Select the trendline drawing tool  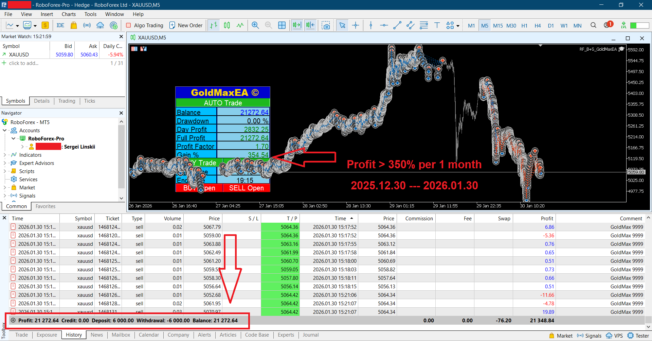tap(397, 25)
